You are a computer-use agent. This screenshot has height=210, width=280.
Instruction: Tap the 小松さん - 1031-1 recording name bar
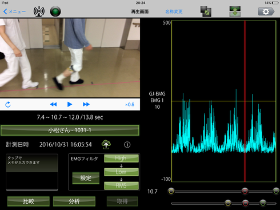[x=70, y=130]
